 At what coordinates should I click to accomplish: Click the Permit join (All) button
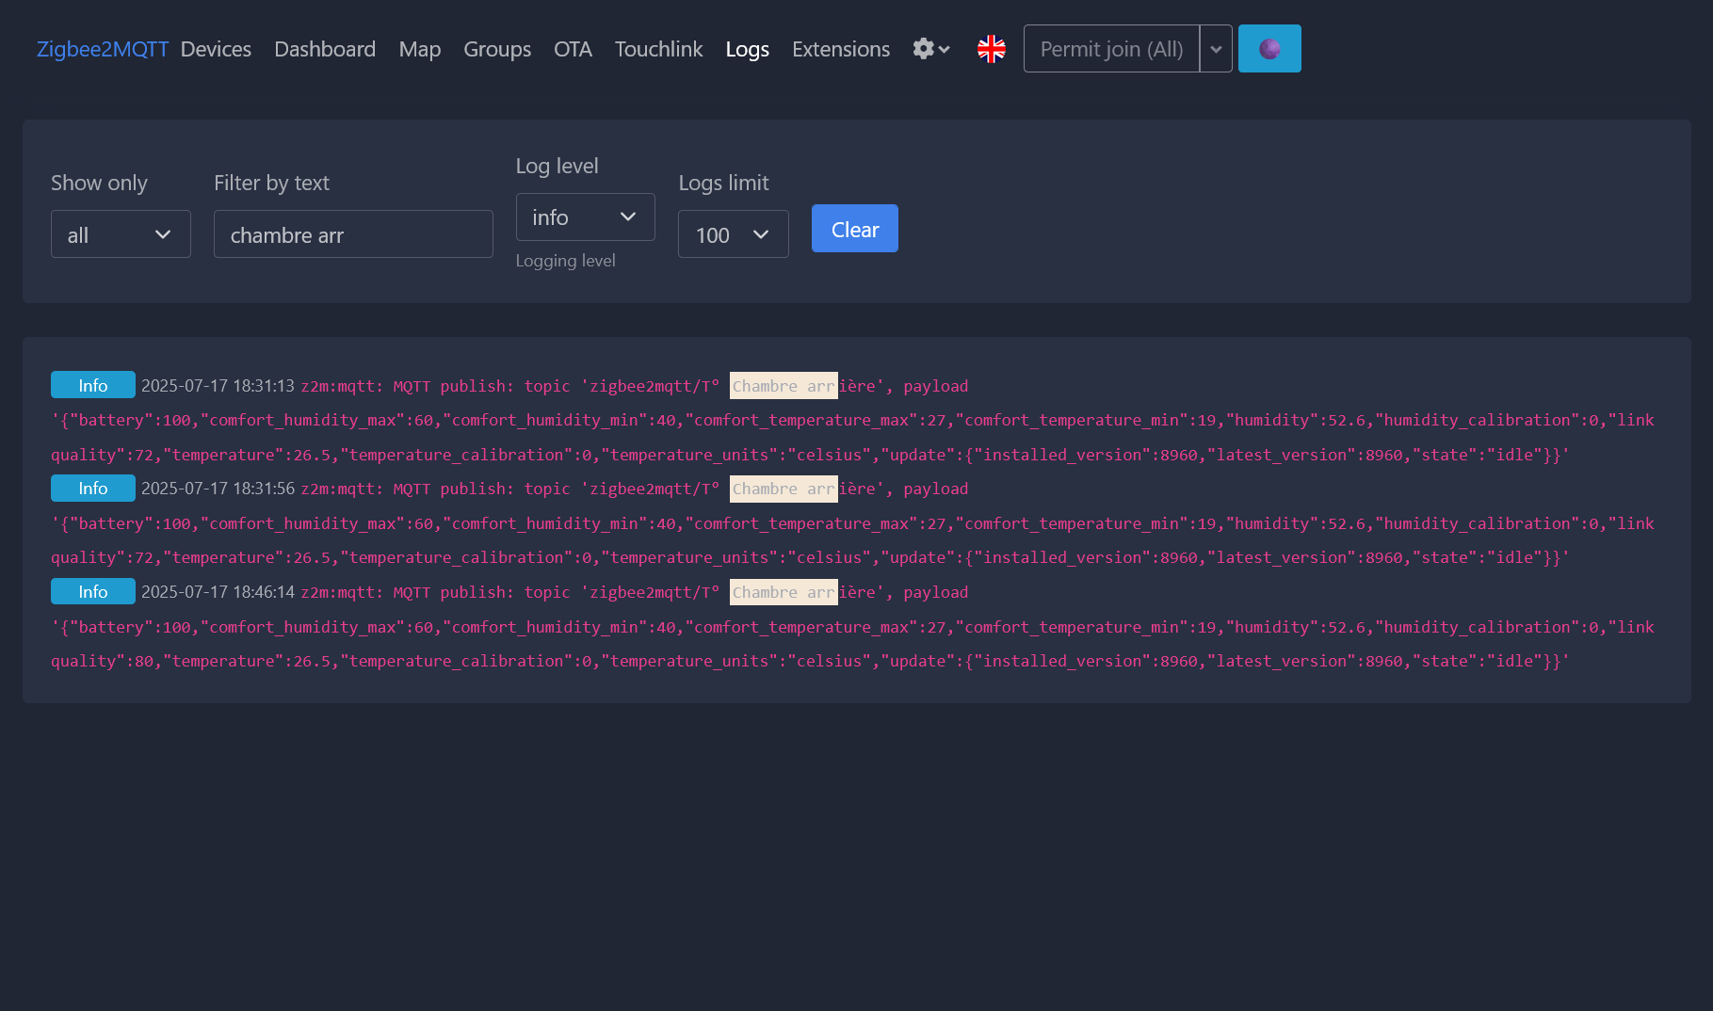pos(1111,49)
